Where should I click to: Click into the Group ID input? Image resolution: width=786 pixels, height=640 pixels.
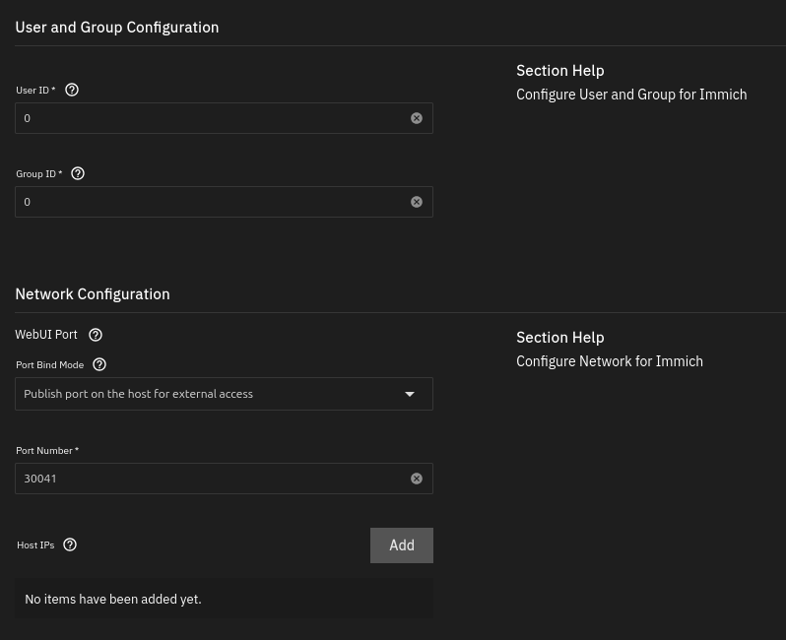212,202
